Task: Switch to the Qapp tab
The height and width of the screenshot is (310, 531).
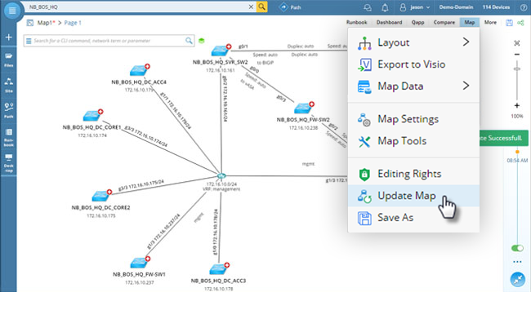Action: pyautogui.click(x=417, y=22)
